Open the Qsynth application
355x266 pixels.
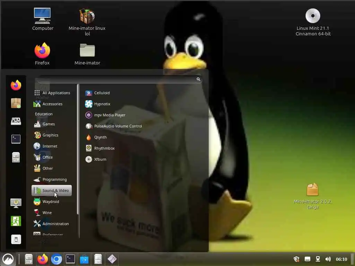pos(96,137)
